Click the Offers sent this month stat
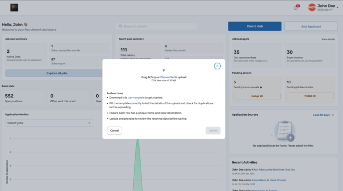This screenshot has width=343, height=191. 68,98
